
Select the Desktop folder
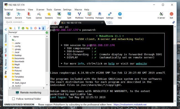17,55
